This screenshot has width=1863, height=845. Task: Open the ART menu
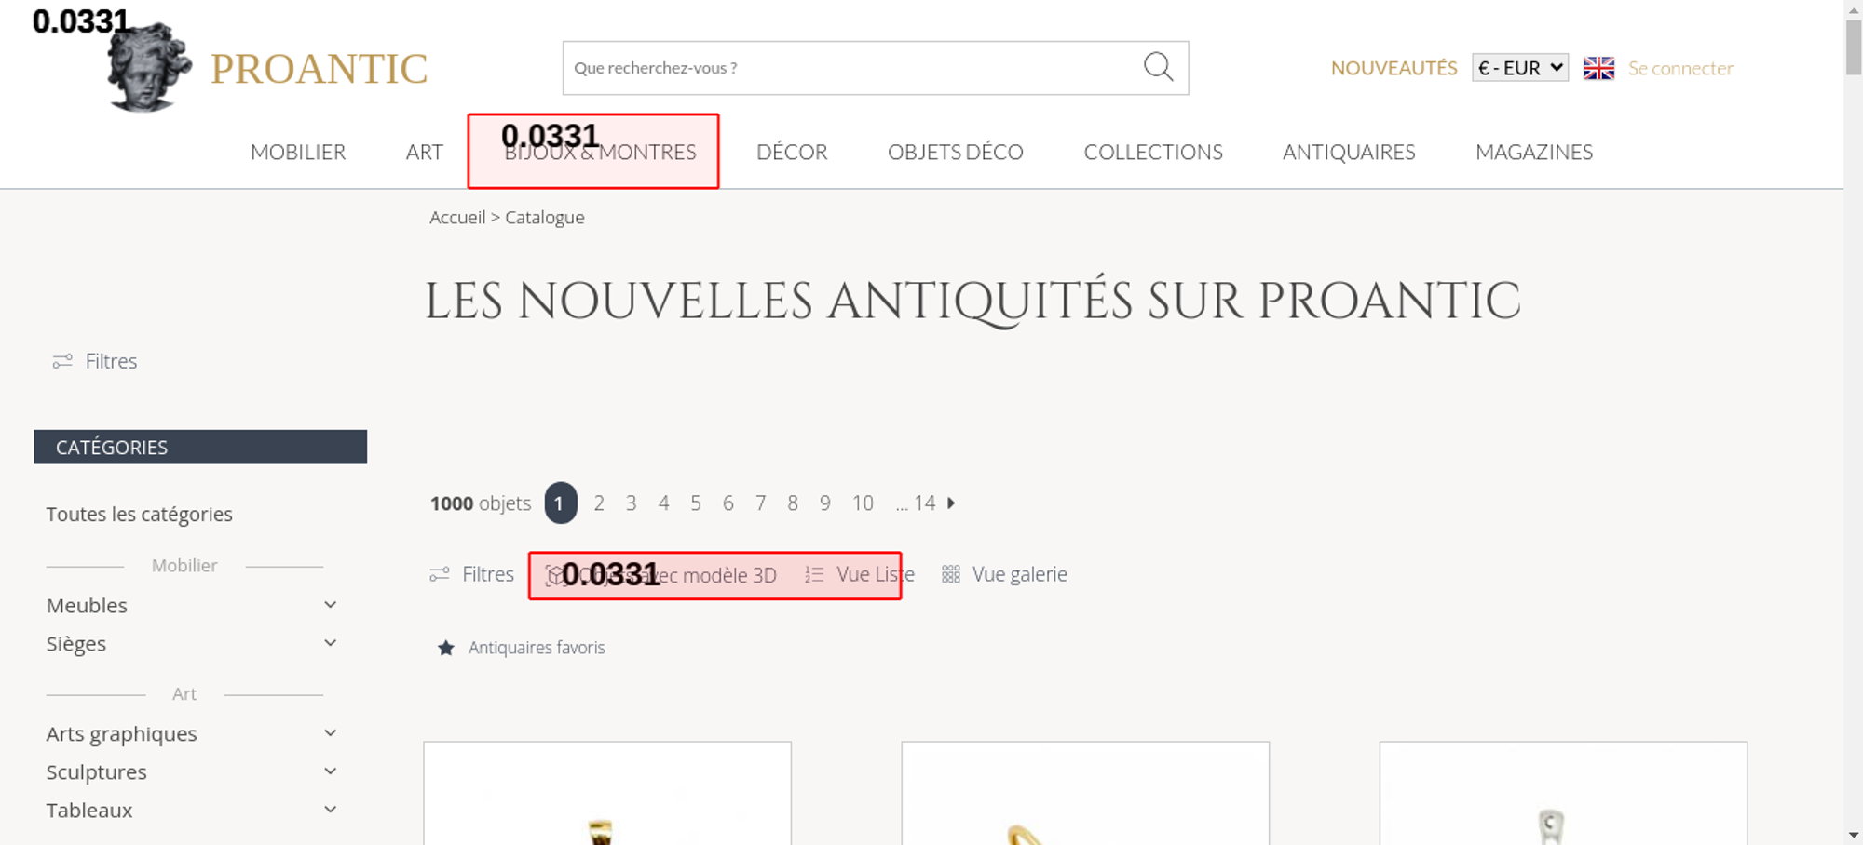click(x=424, y=152)
